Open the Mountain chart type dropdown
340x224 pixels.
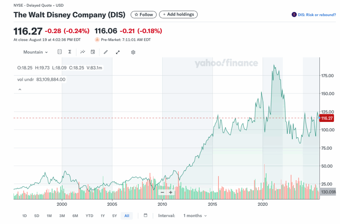pyautogui.click(x=36, y=52)
